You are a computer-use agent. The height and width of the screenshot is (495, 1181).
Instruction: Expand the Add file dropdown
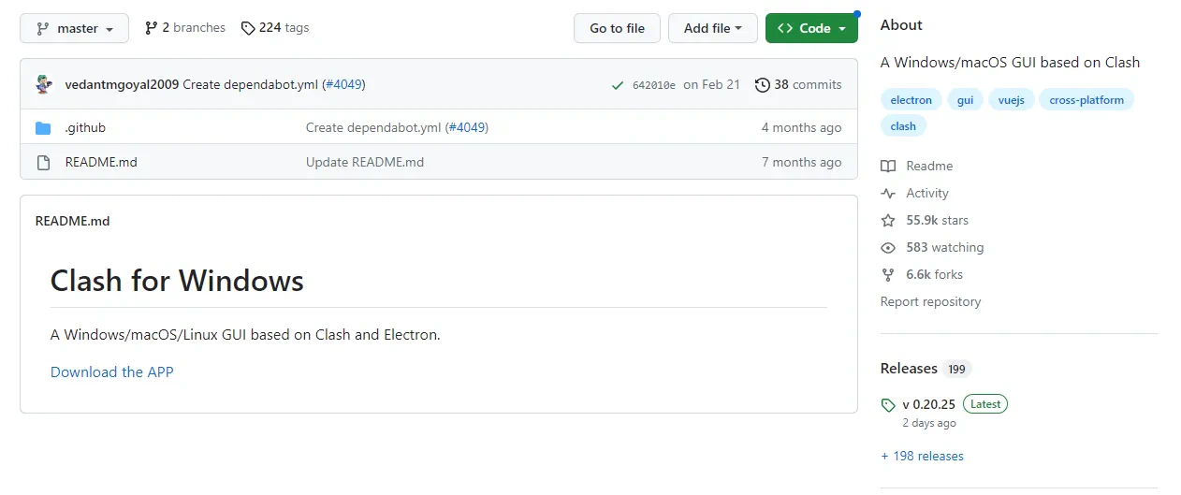[x=712, y=28]
